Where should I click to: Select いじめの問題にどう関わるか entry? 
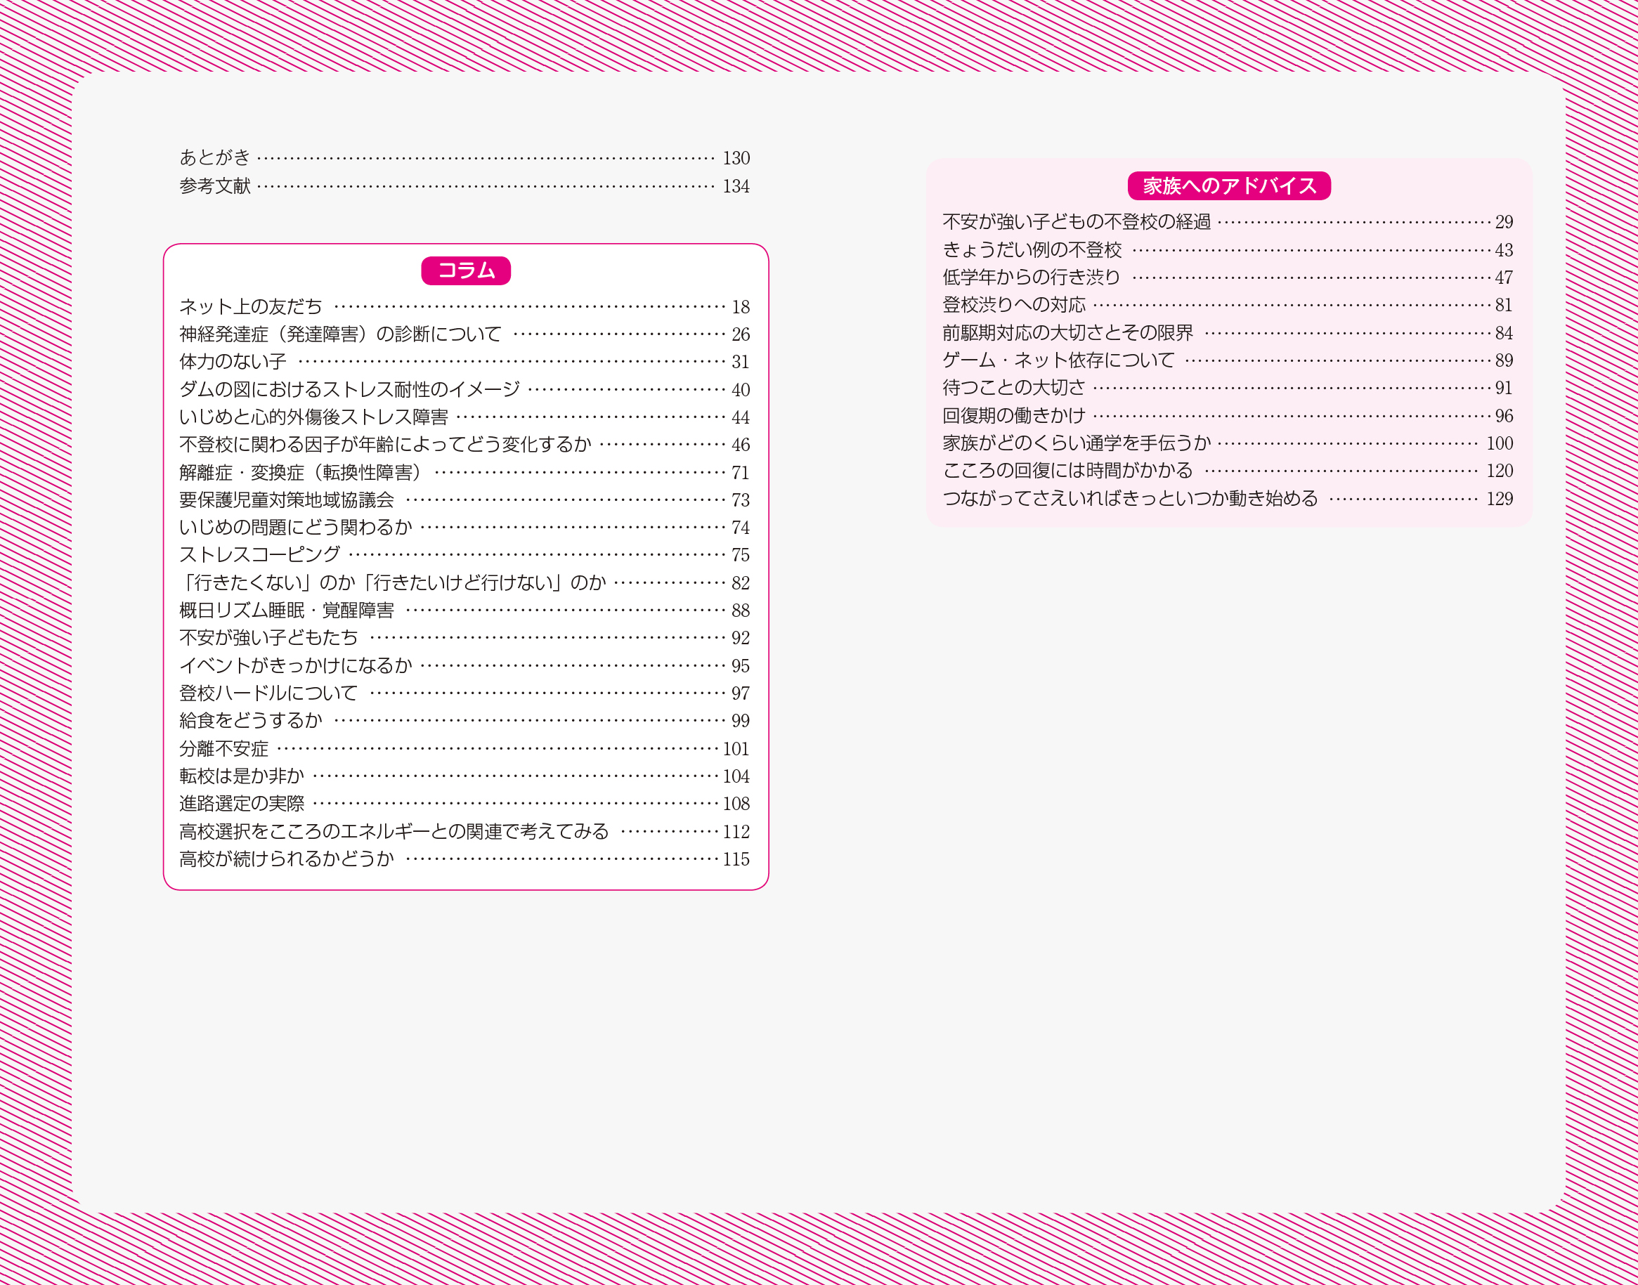464,528
